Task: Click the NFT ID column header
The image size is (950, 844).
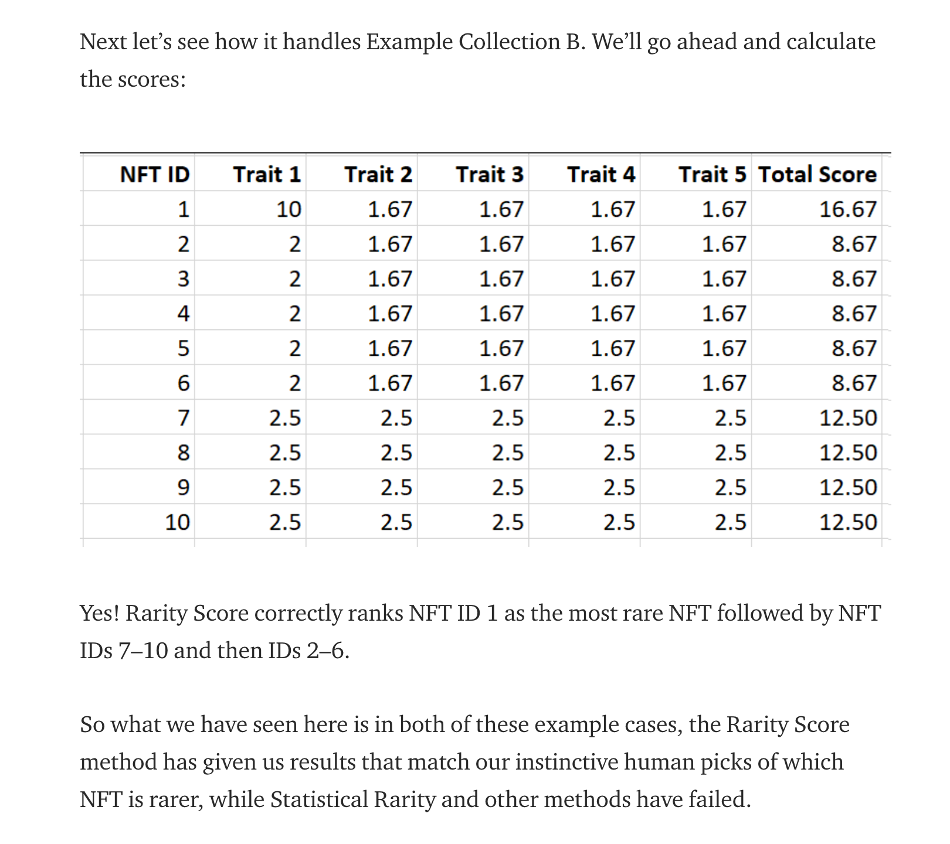Action: point(155,174)
